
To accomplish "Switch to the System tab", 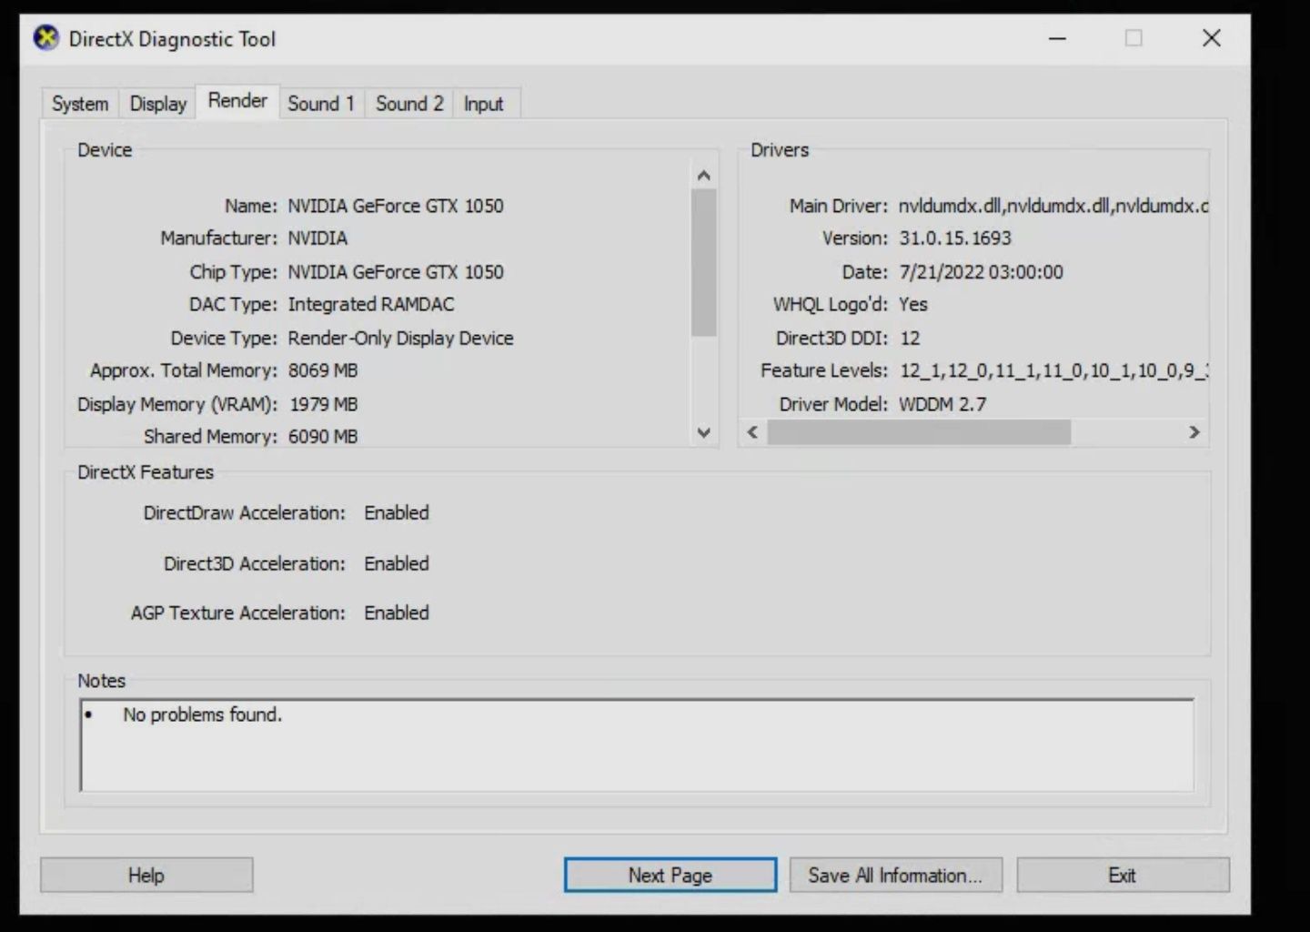I will (x=80, y=104).
